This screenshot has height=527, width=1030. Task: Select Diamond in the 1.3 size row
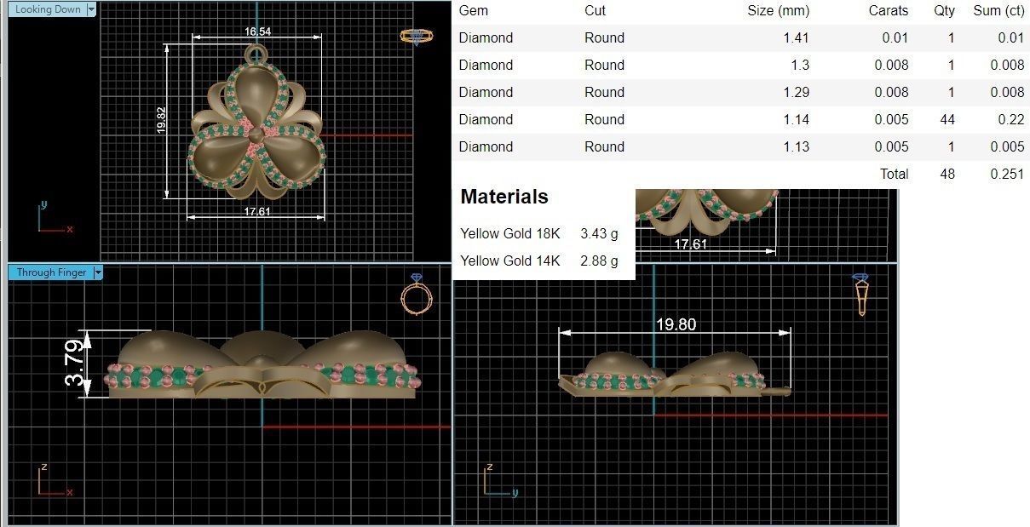(x=486, y=65)
